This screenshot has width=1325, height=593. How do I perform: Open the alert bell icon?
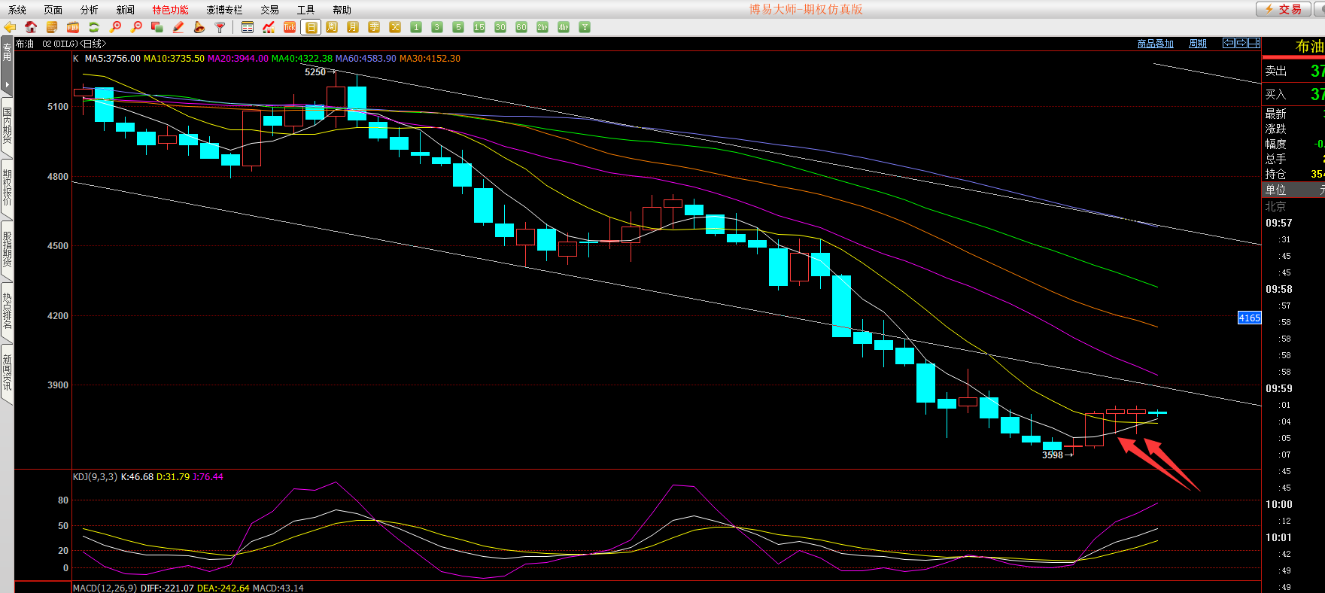point(199,27)
